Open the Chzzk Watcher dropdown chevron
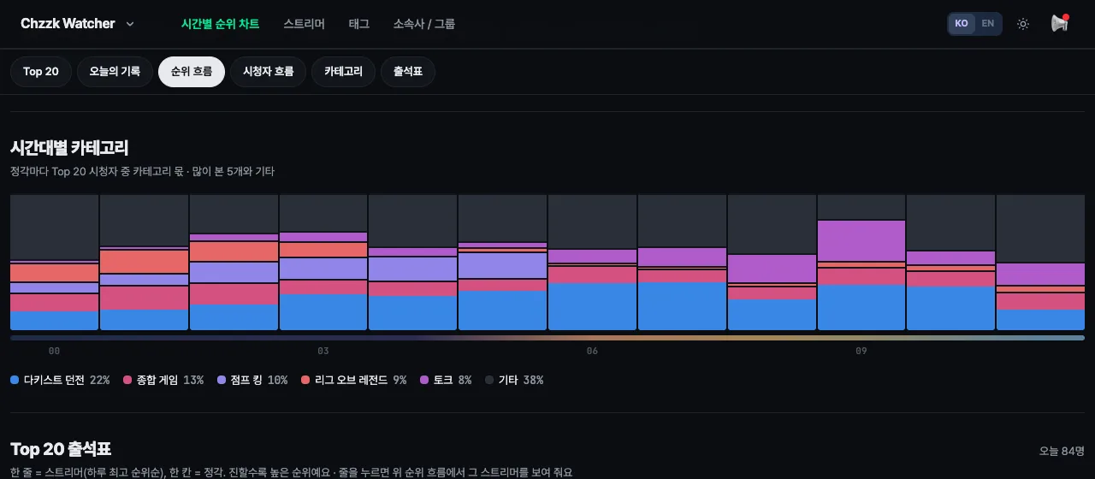The image size is (1095, 479). coord(130,24)
